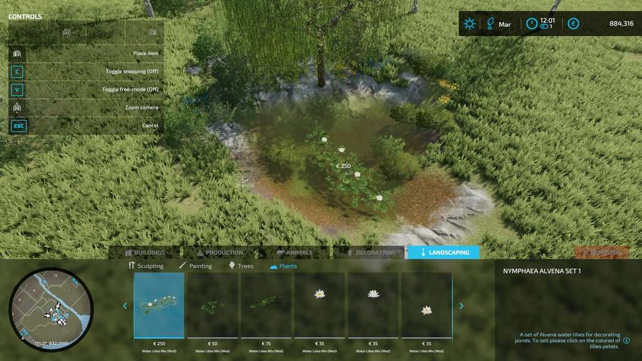642x361 pixels.
Task: Click the euro balance icon
Action: pos(573,24)
